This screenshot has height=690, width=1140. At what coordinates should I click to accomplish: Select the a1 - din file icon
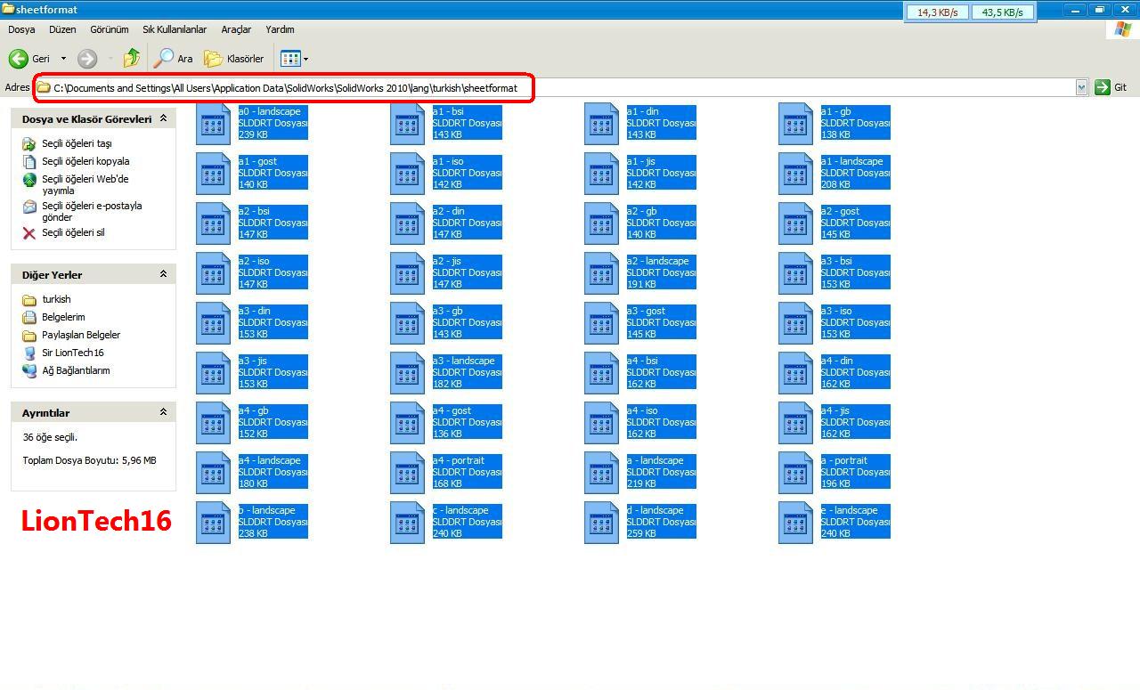(x=601, y=124)
